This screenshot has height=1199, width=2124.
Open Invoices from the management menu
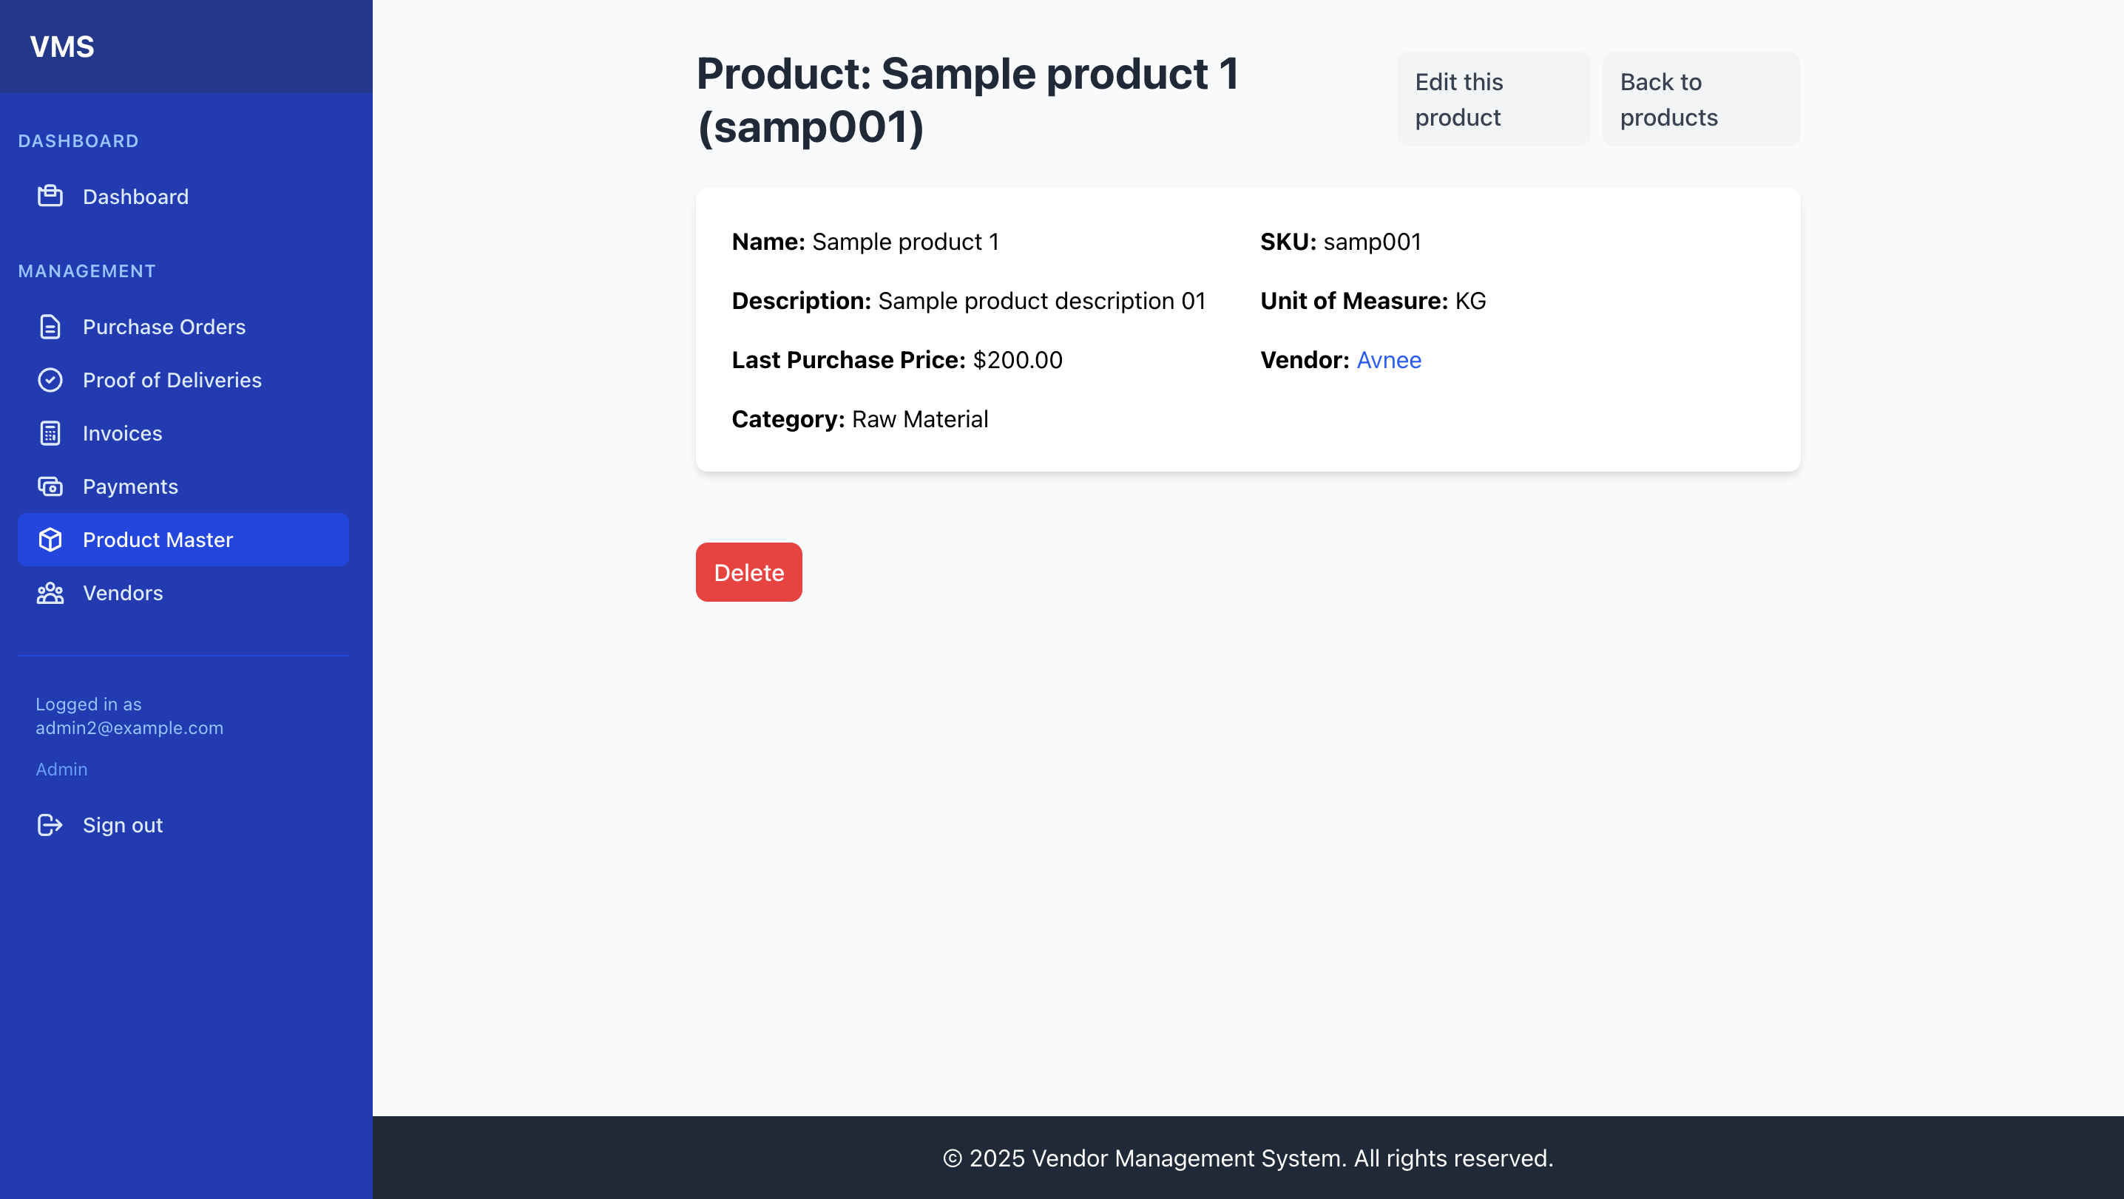(122, 432)
